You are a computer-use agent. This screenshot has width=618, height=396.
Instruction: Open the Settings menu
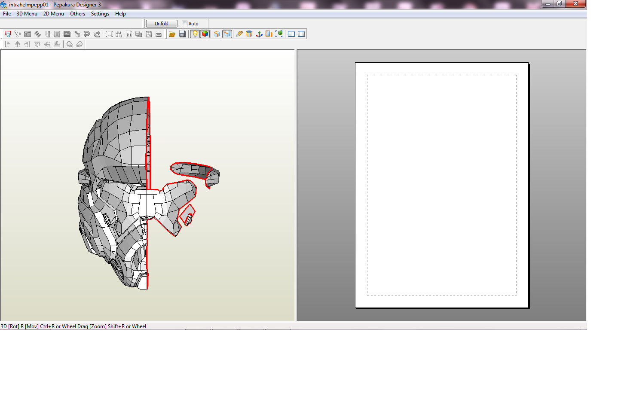100,14
